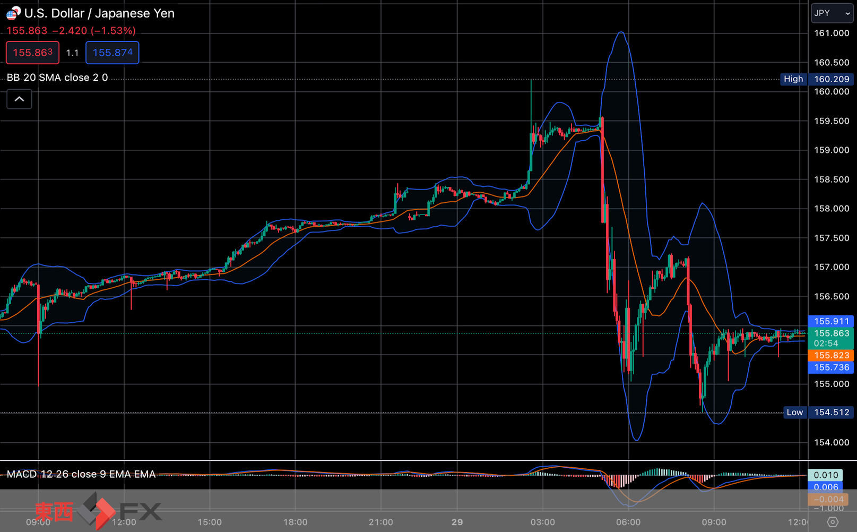Click the 1.1 spread value
Screen dimensions: 857x532
click(72, 53)
